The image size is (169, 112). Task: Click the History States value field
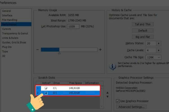click(x=151, y=43)
